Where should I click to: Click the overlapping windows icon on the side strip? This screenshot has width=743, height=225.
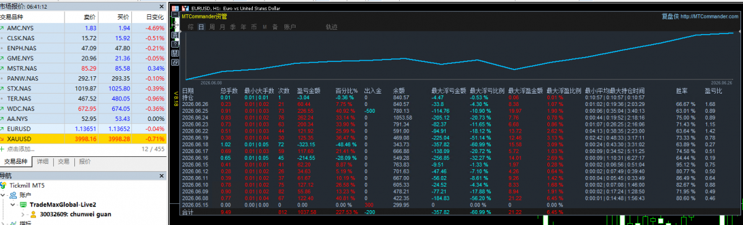click(175, 62)
